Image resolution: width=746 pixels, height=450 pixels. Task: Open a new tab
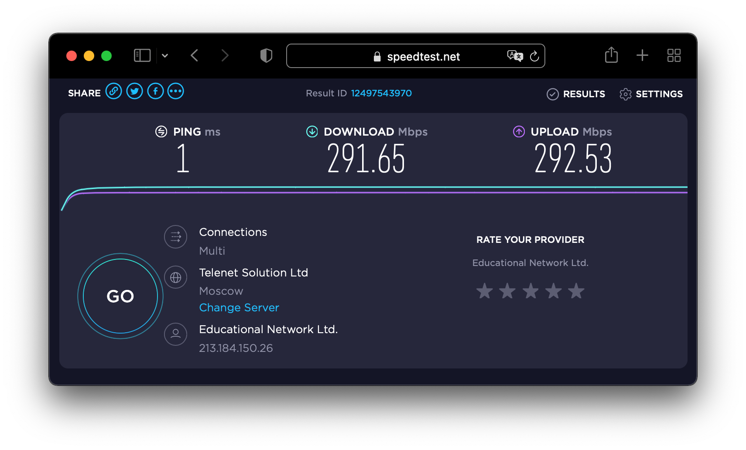point(642,55)
